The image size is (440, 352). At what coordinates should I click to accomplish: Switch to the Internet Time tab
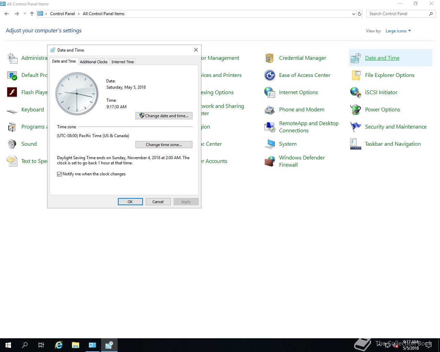coord(123,62)
